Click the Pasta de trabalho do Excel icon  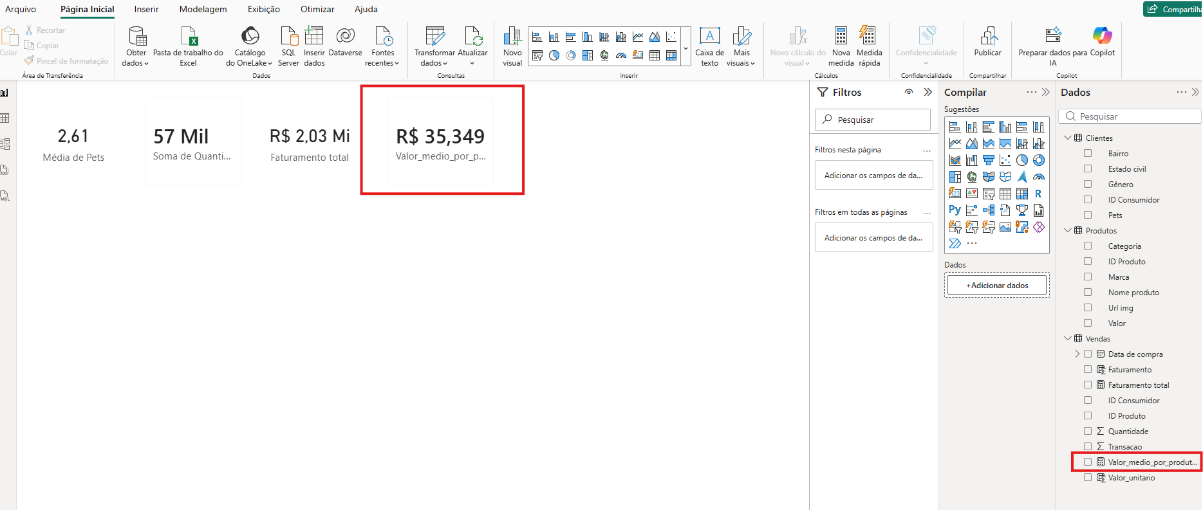point(189,36)
